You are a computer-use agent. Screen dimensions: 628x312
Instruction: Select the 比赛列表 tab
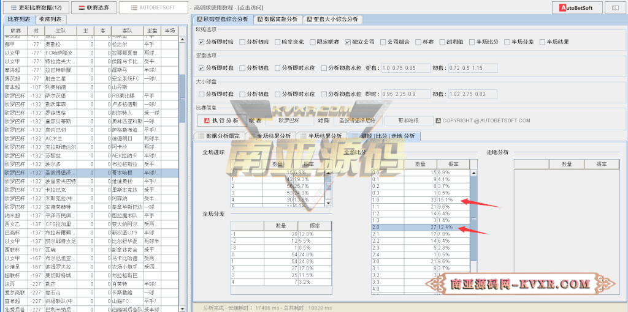19,19
